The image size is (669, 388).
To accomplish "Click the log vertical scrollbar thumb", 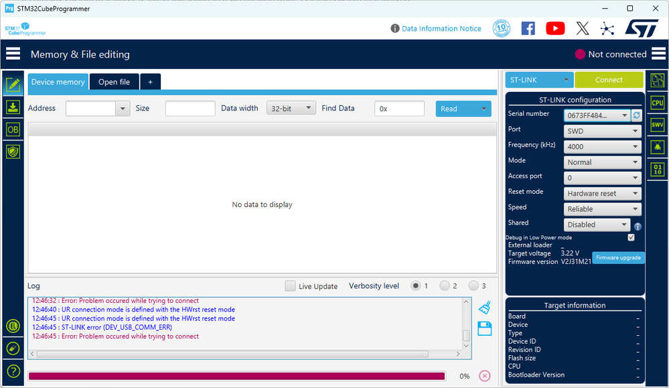I will pos(466,336).
